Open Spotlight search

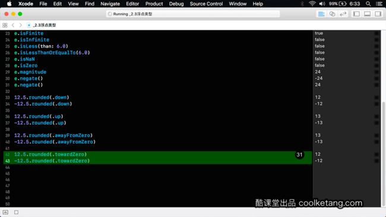(368, 4)
